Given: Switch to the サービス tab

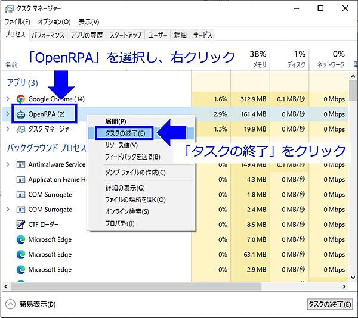Looking at the screenshot, I should 202,35.
